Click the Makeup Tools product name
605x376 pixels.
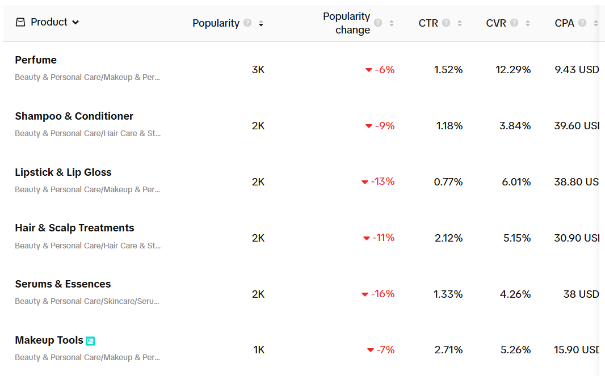tap(49, 340)
